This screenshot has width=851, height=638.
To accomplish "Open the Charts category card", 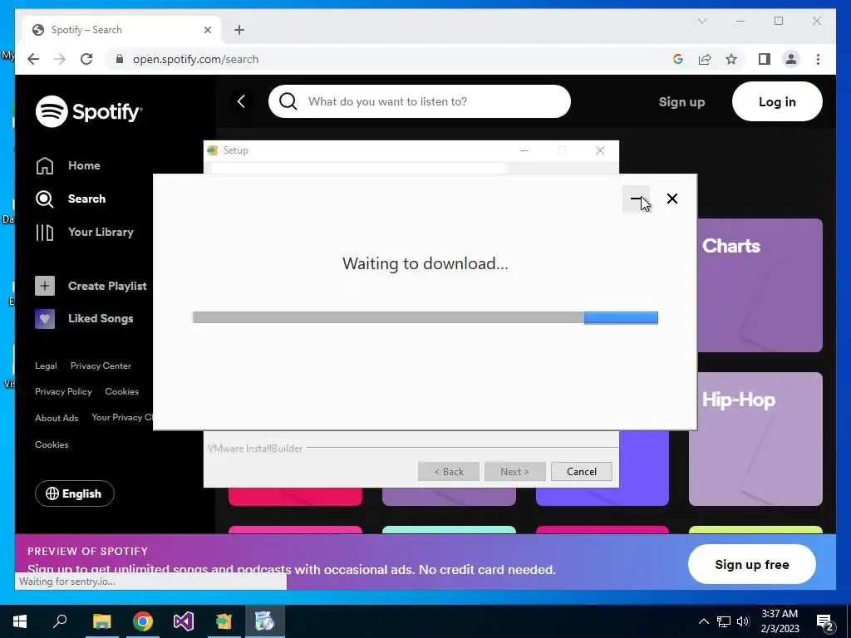I will tap(760, 286).
